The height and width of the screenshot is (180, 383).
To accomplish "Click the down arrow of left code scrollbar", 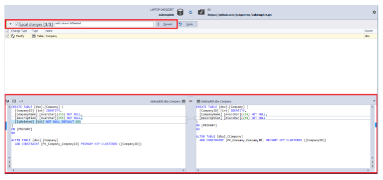I will click(9, 158).
